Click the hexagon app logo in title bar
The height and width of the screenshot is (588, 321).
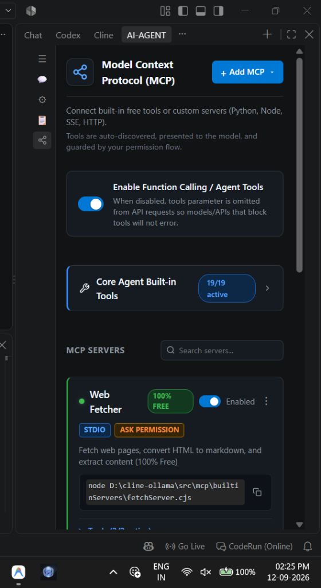coord(31,11)
